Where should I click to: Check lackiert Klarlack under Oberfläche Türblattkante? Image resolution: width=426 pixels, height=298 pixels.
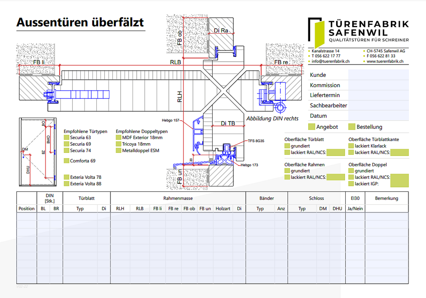point(351,146)
